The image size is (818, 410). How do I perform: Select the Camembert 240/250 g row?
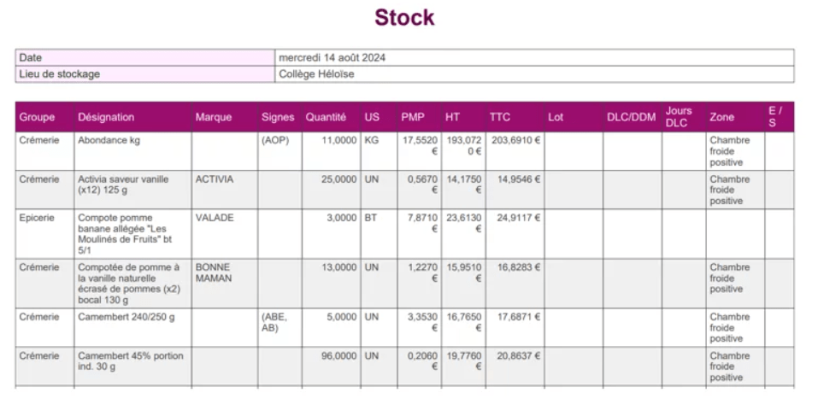tap(405, 328)
